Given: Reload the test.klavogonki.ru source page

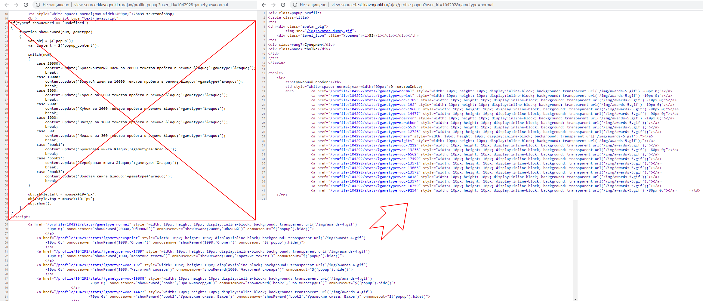Looking at the screenshot, I should click(283, 5).
